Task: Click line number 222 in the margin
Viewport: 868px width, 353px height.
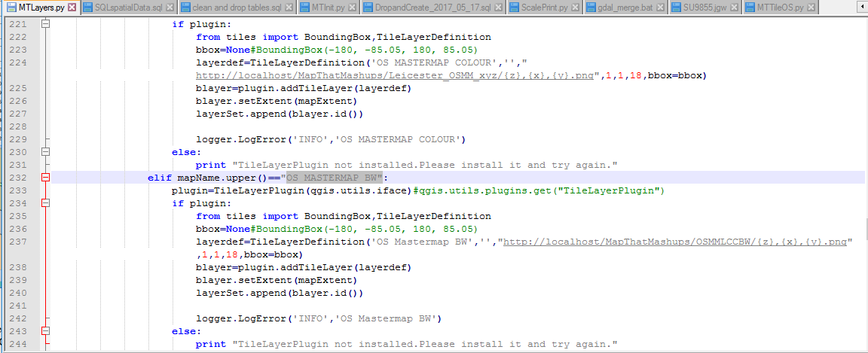Action: point(19,37)
